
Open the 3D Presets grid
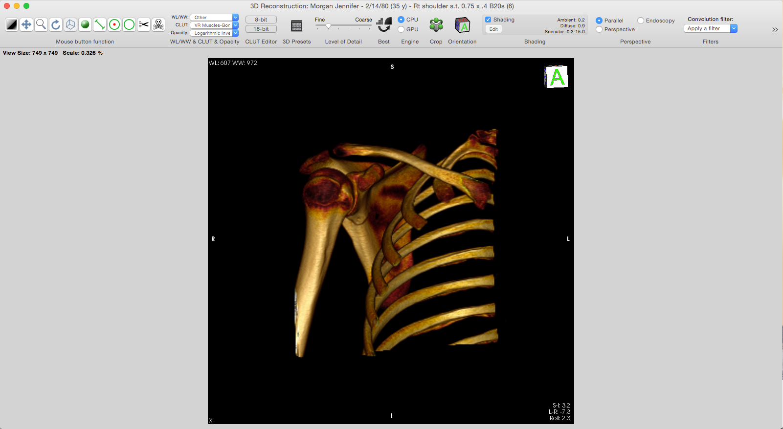click(296, 26)
